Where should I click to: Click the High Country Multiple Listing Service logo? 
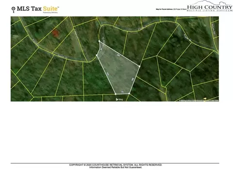pos(210,6)
